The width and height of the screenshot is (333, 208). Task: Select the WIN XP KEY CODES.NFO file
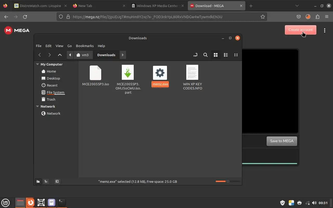[192, 73]
